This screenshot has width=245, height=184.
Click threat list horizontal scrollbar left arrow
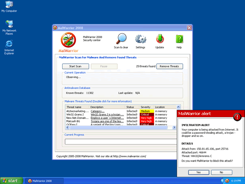(x=67, y=127)
